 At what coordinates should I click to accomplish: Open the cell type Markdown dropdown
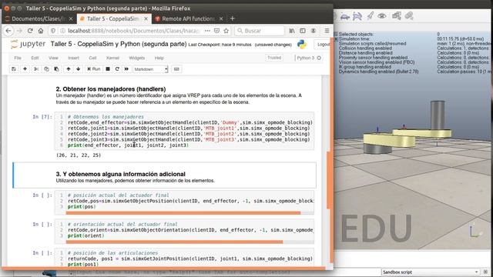pos(151,69)
